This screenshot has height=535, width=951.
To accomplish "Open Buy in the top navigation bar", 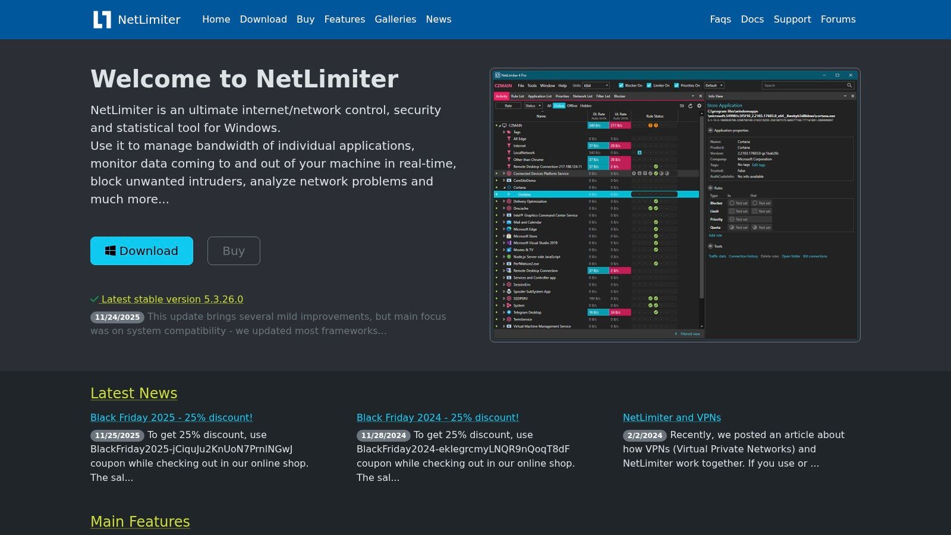I will pos(306,20).
